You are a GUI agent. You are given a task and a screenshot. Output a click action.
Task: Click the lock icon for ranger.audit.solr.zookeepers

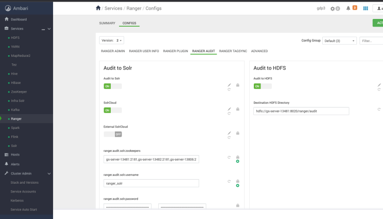[x=237, y=157]
